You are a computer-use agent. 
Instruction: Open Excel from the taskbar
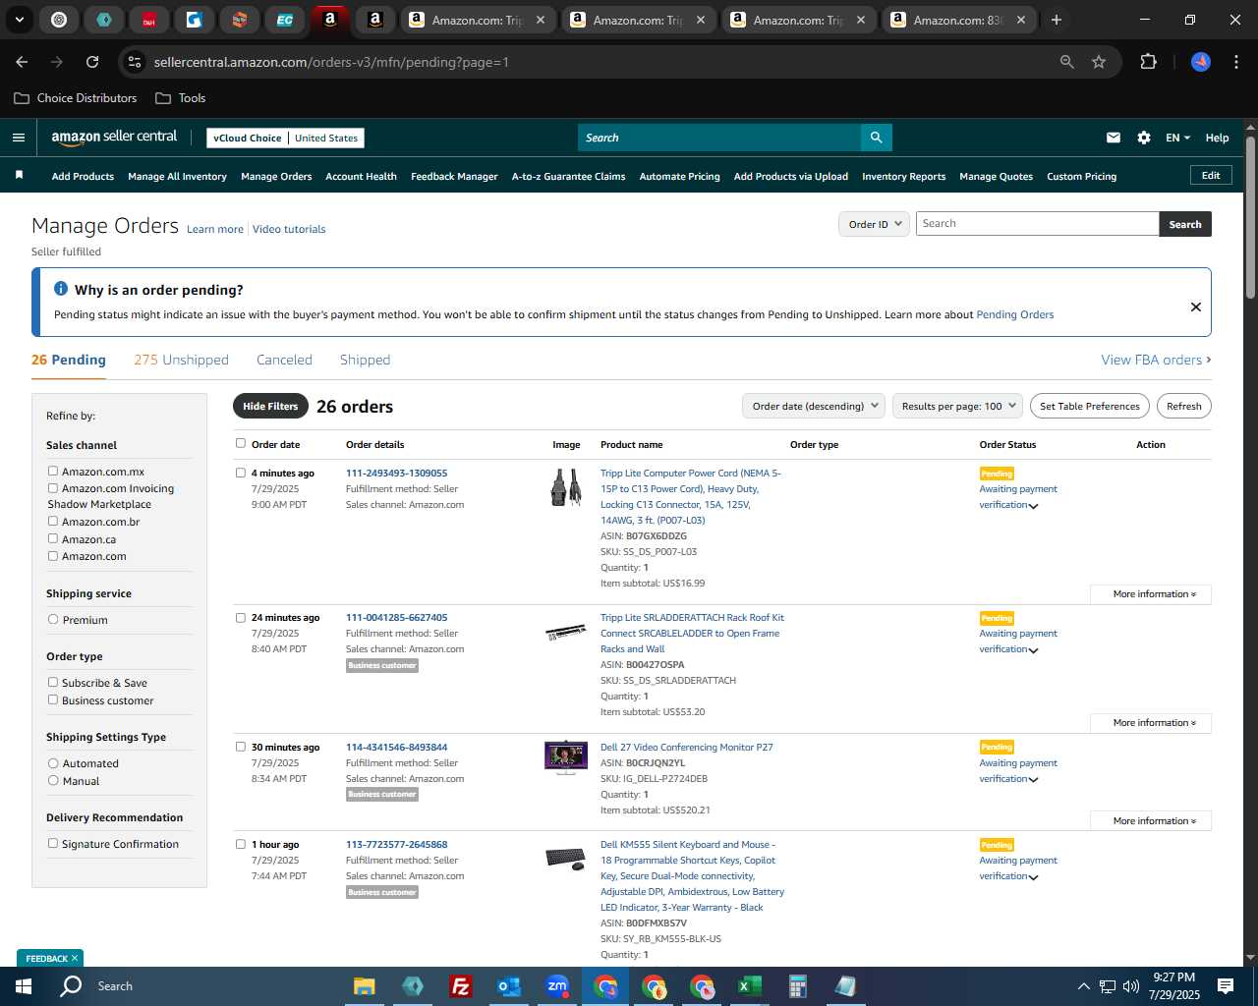click(x=749, y=986)
